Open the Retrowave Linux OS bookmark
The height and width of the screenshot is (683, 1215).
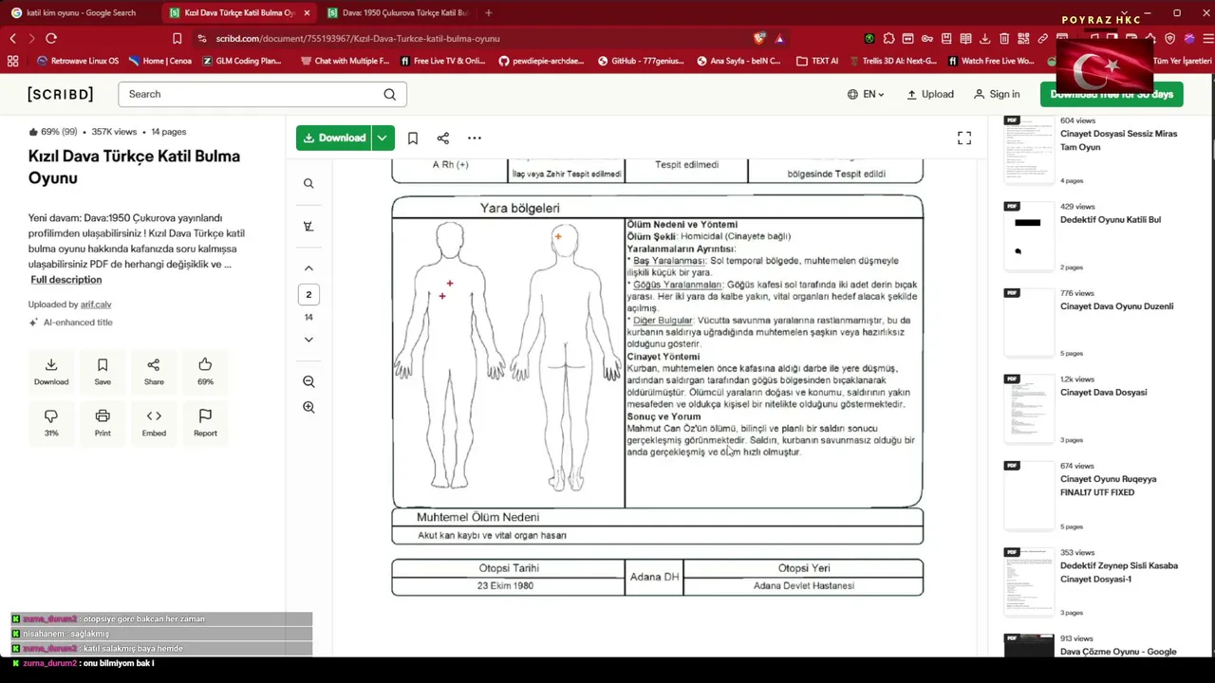point(77,61)
